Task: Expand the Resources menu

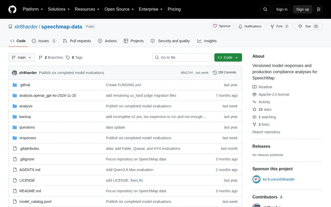Action: coord(87,9)
